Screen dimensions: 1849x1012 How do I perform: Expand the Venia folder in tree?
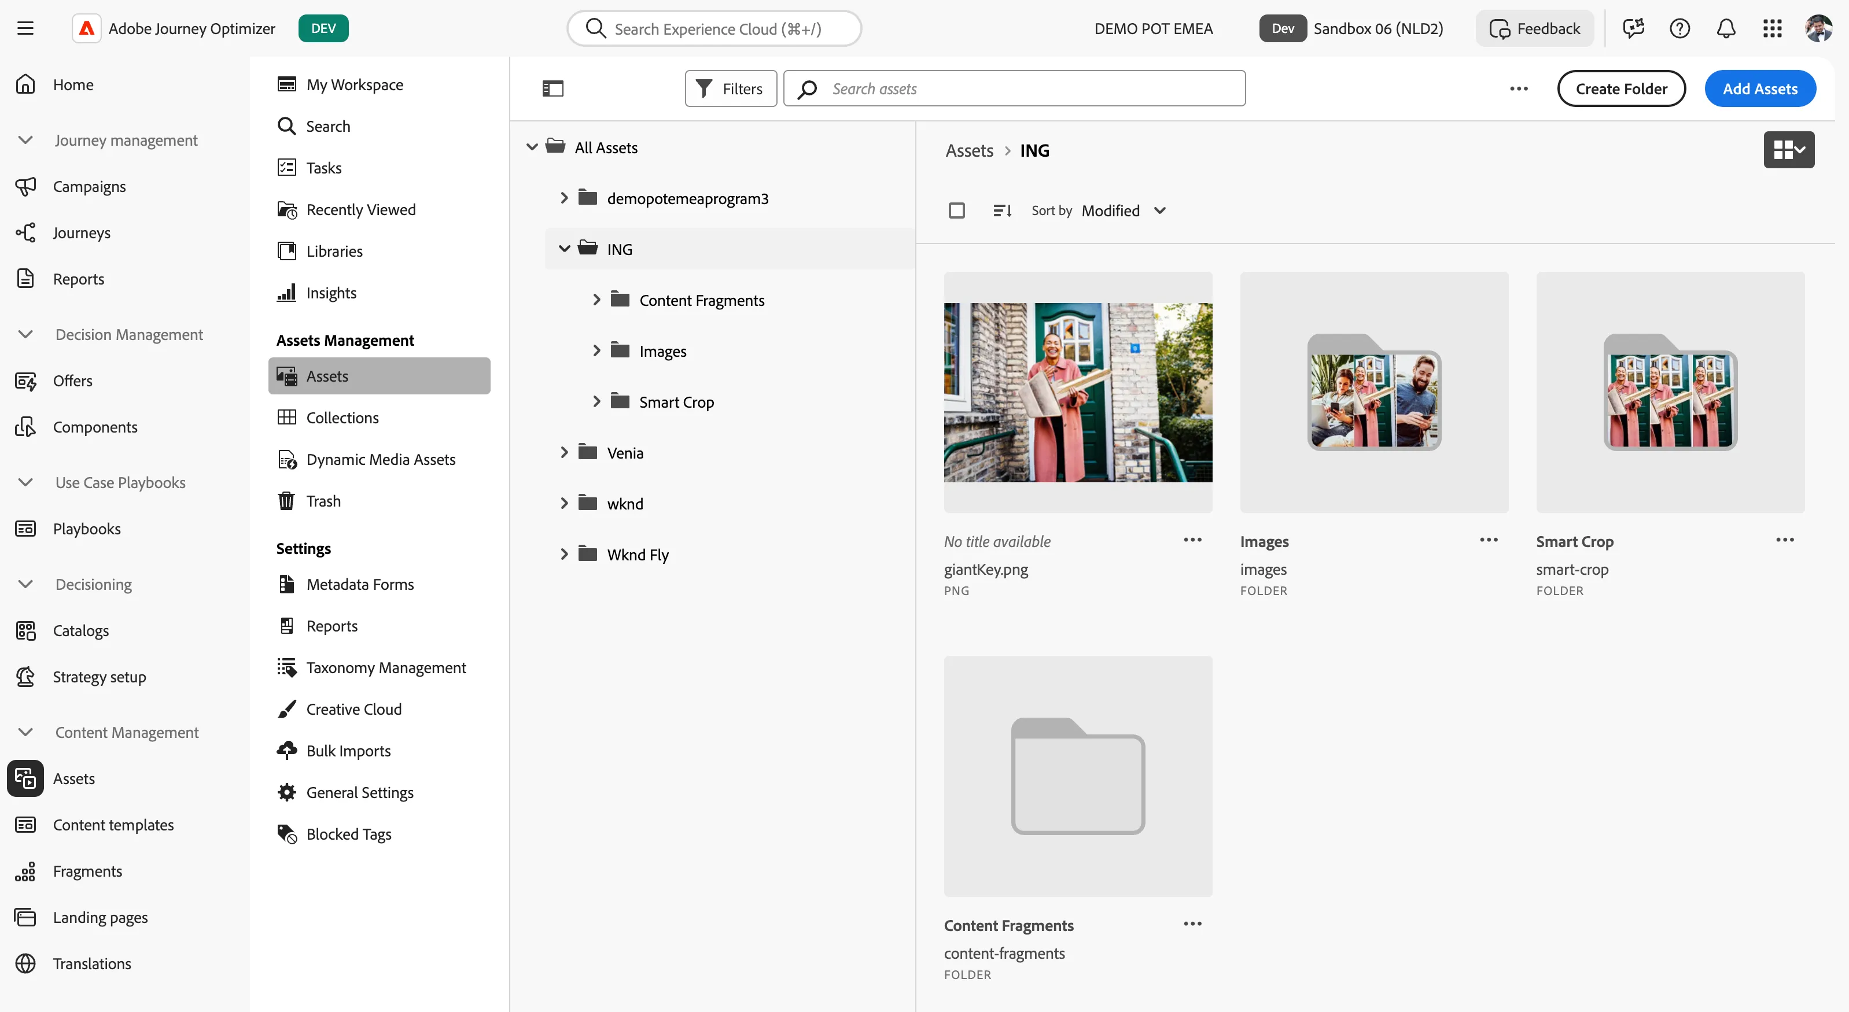pyautogui.click(x=564, y=453)
